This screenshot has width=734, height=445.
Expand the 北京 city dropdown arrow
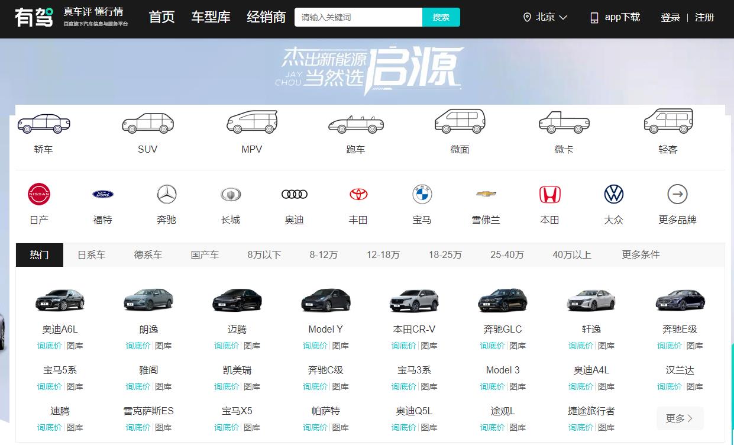tap(563, 18)
